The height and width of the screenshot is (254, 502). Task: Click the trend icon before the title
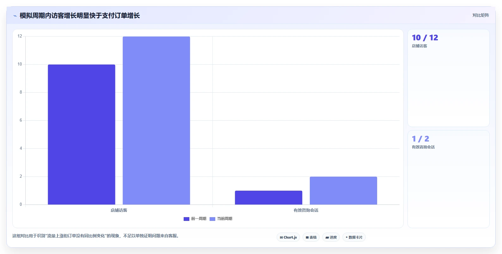pos(15,16)
